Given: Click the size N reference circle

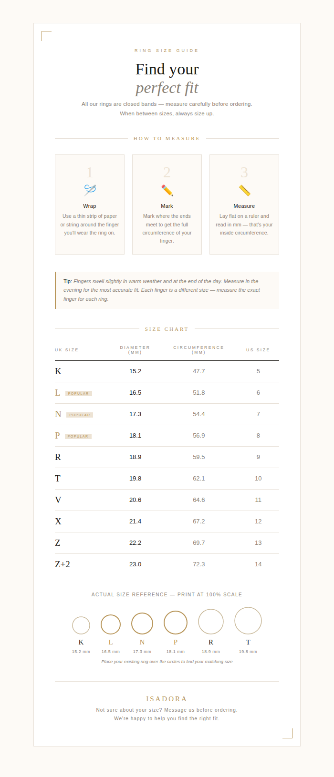Looking at the screenshot, I should (142, 623).
